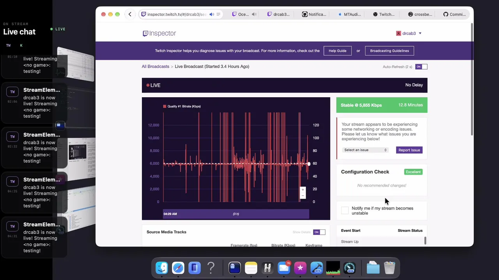Click the stream events list scrollbar
The image size is (499, 280).
425,241
